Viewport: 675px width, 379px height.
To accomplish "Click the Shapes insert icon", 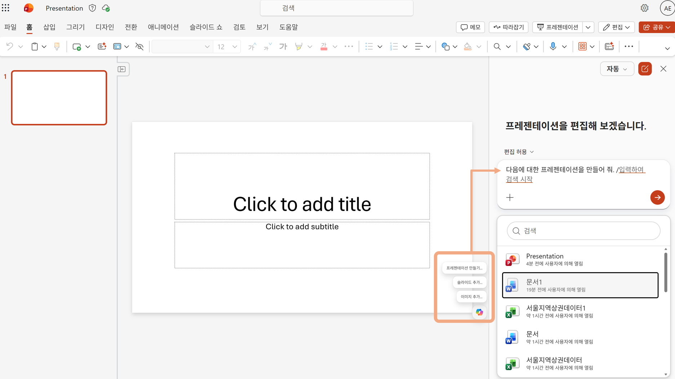I will point(445,46).
